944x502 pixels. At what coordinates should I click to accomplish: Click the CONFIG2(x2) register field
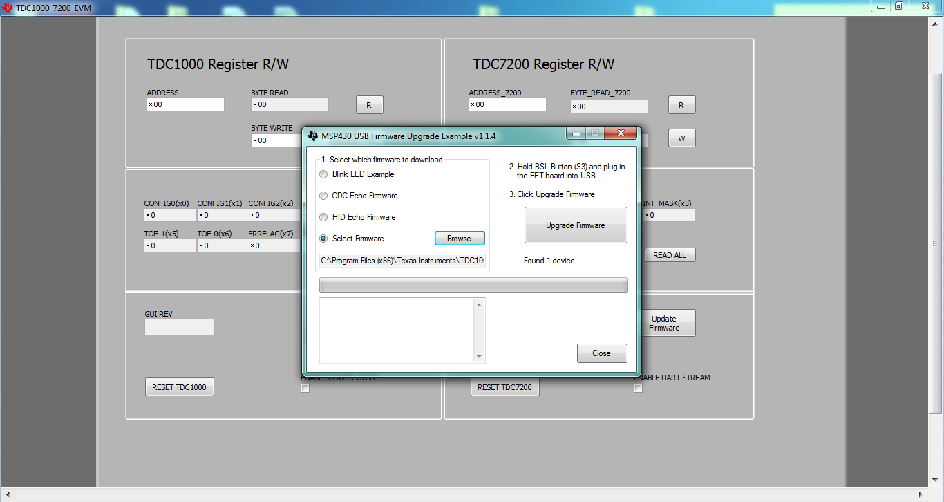coord(275,215)
